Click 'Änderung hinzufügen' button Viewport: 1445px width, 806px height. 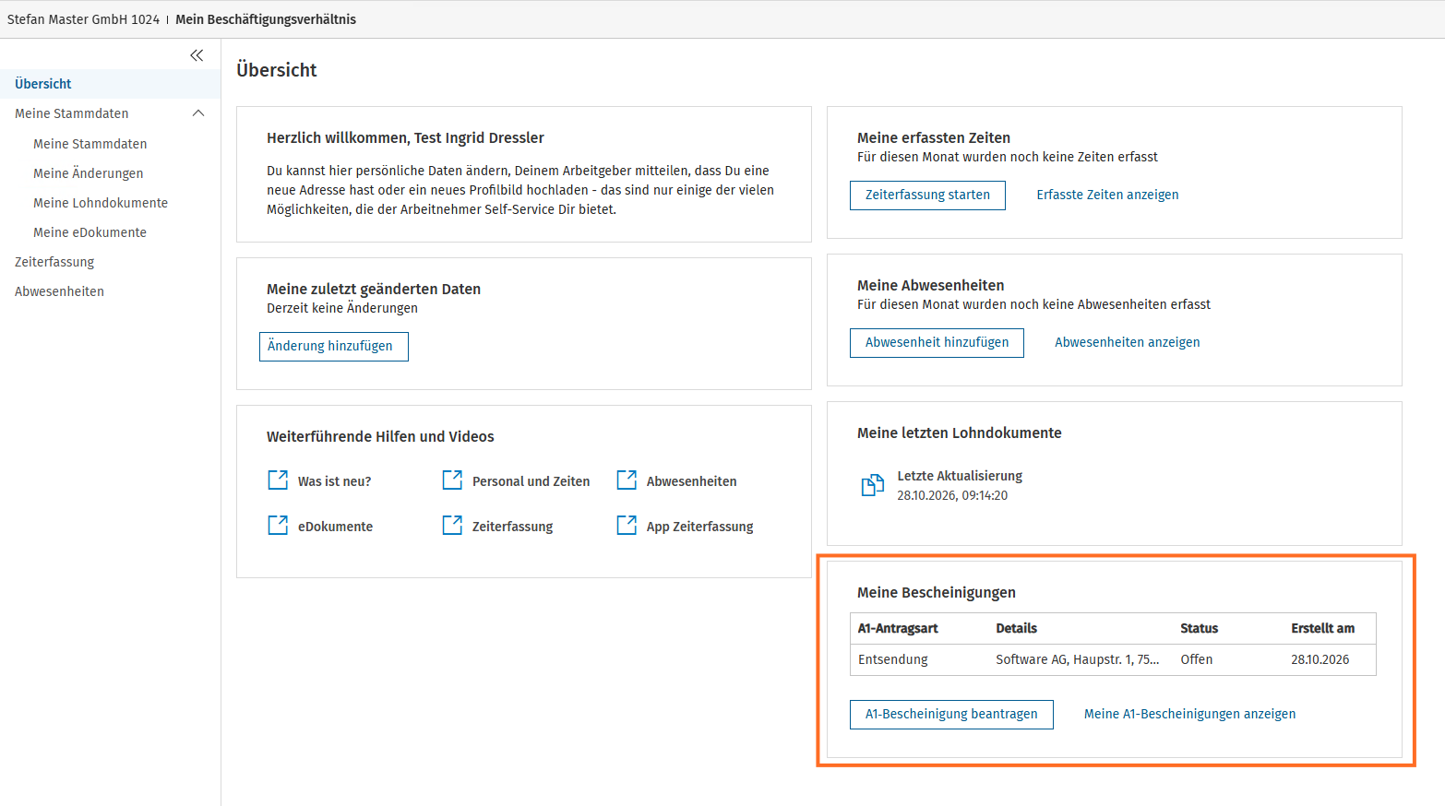tap(333, 346)
